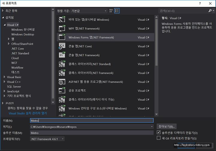216x151 pixels.
Task: Open the search options dropdown arrow
Action: (214, 11)
